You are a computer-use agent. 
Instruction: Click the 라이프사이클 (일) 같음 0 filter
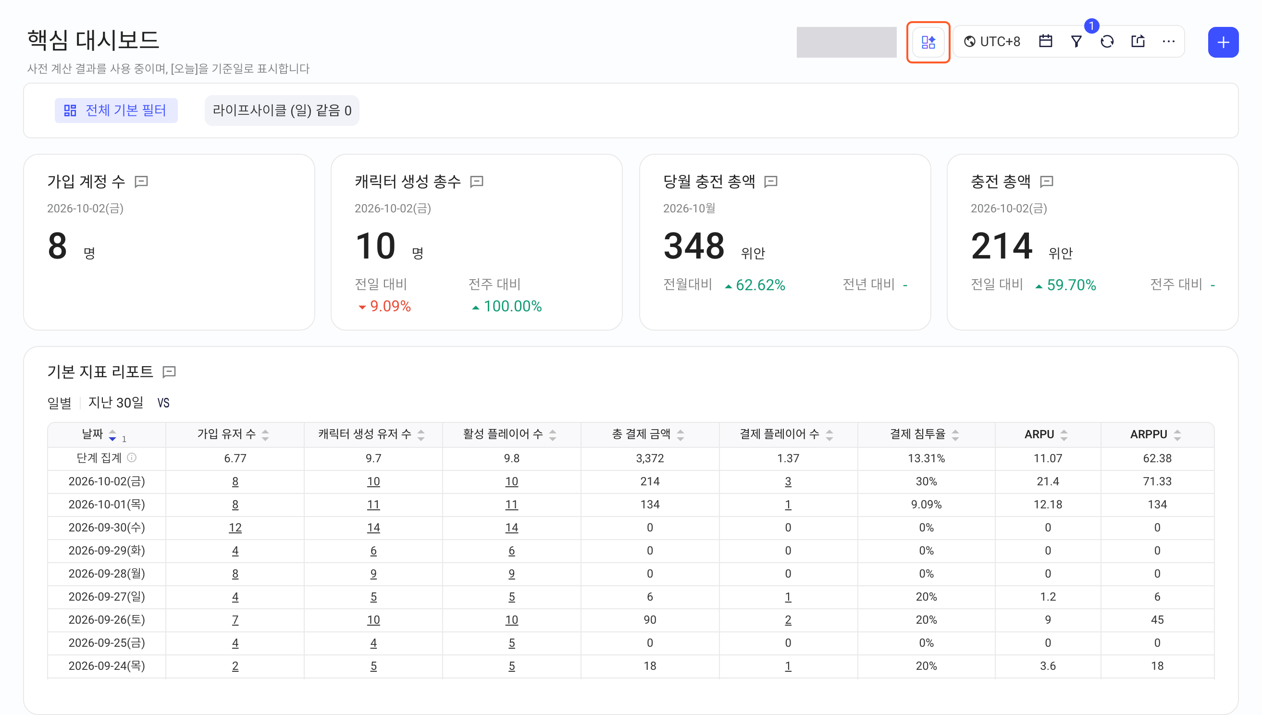coord(282,111)
